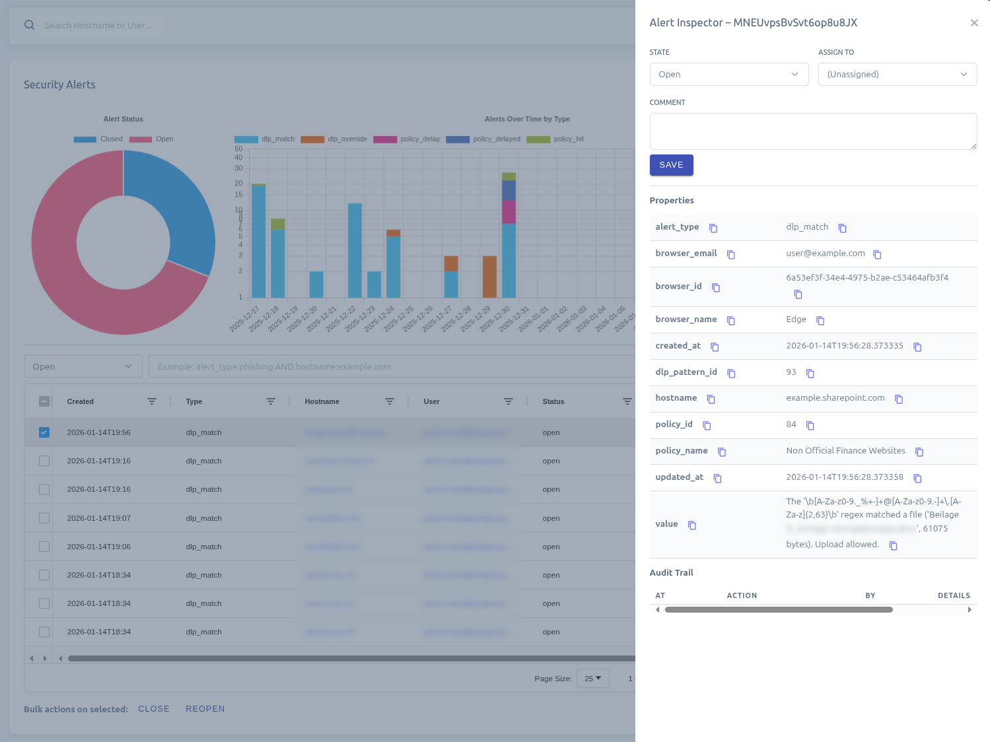Click the DETAILS audit trail column
This screenshot has width=990, height=742.
tap(954, 595)
